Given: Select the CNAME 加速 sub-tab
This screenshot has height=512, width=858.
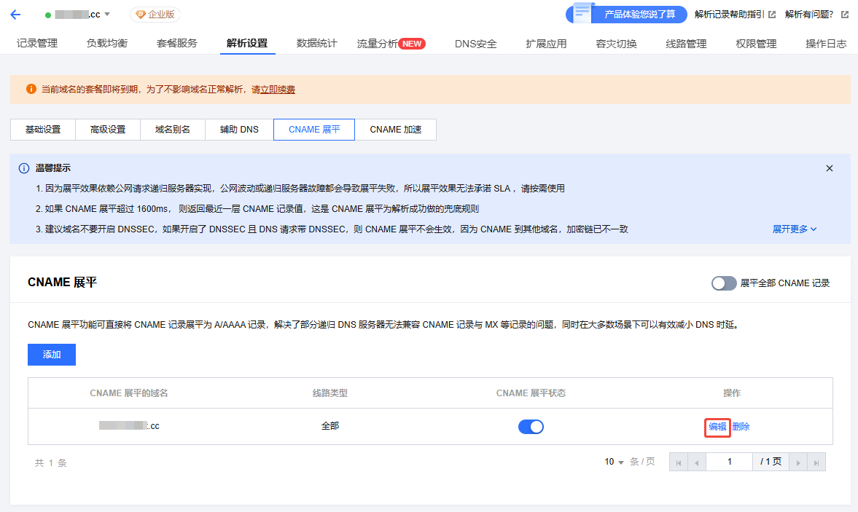Looking at the screenshot, I should coord(395,130).
